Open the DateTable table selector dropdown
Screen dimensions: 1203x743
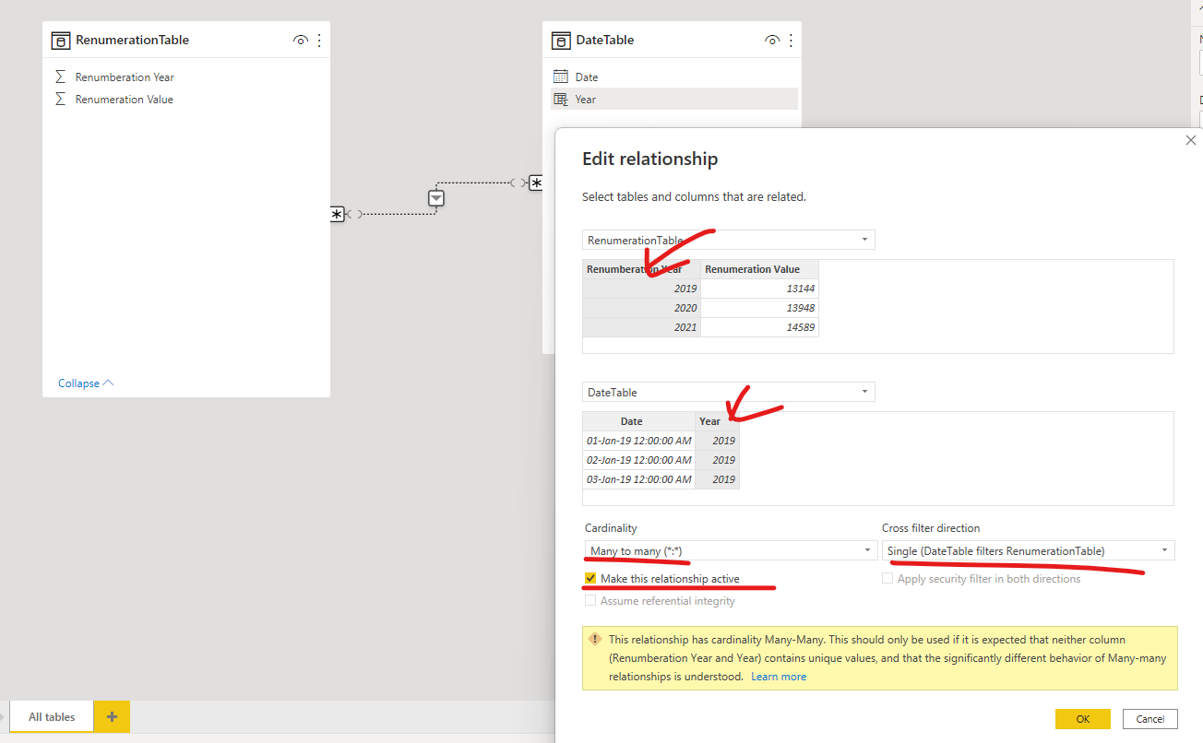pos(729,392)
